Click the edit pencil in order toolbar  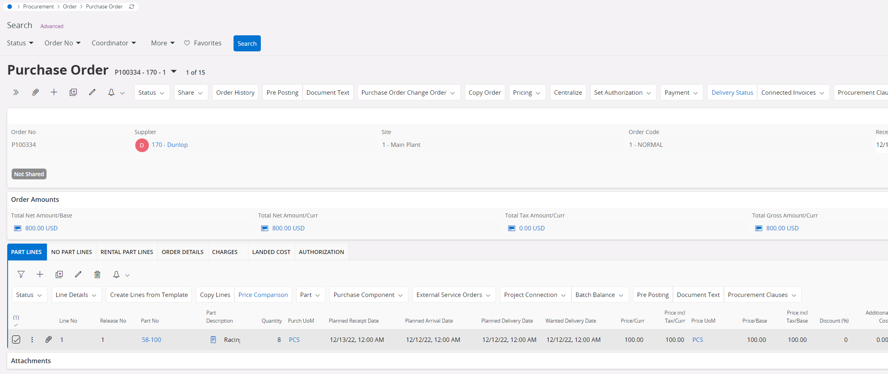coord(92,92)
